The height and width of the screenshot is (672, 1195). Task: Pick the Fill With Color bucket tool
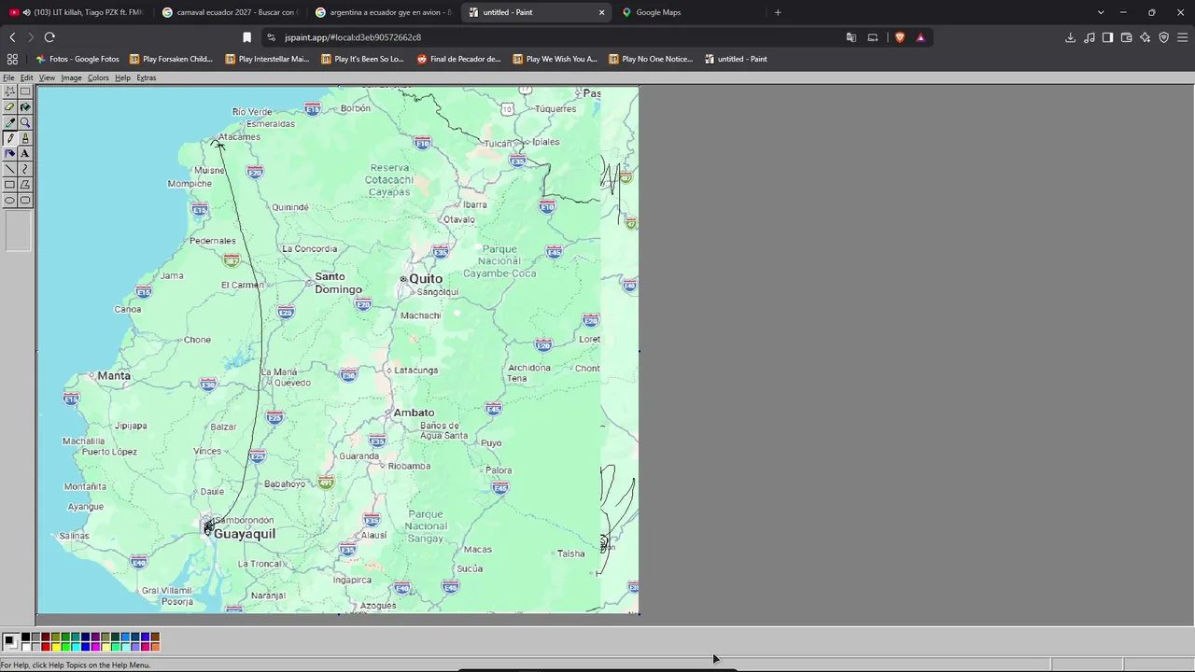[x=25, y=107]
